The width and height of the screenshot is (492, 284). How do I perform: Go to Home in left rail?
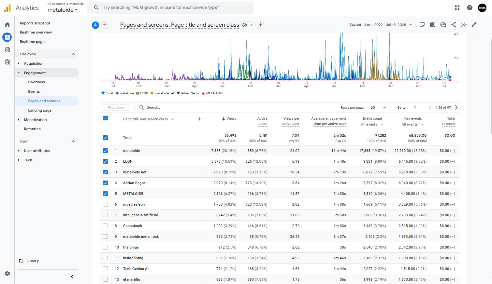click(7, 25)
